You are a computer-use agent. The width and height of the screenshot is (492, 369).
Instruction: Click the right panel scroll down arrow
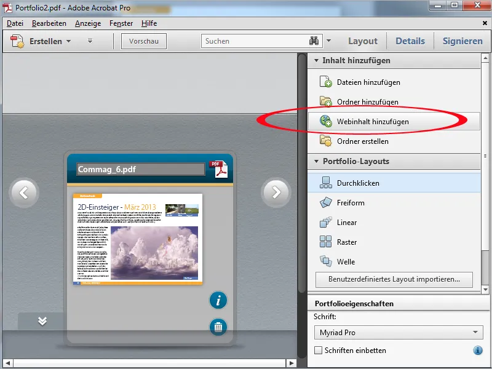(485, 289)
